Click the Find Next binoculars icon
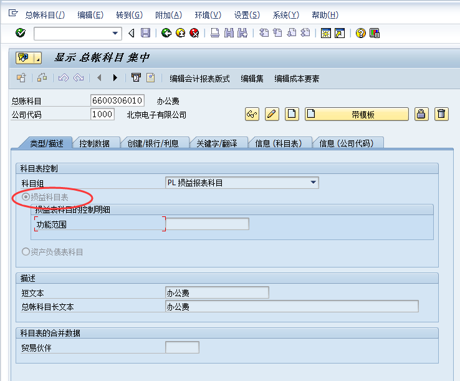 click(242, 33)
